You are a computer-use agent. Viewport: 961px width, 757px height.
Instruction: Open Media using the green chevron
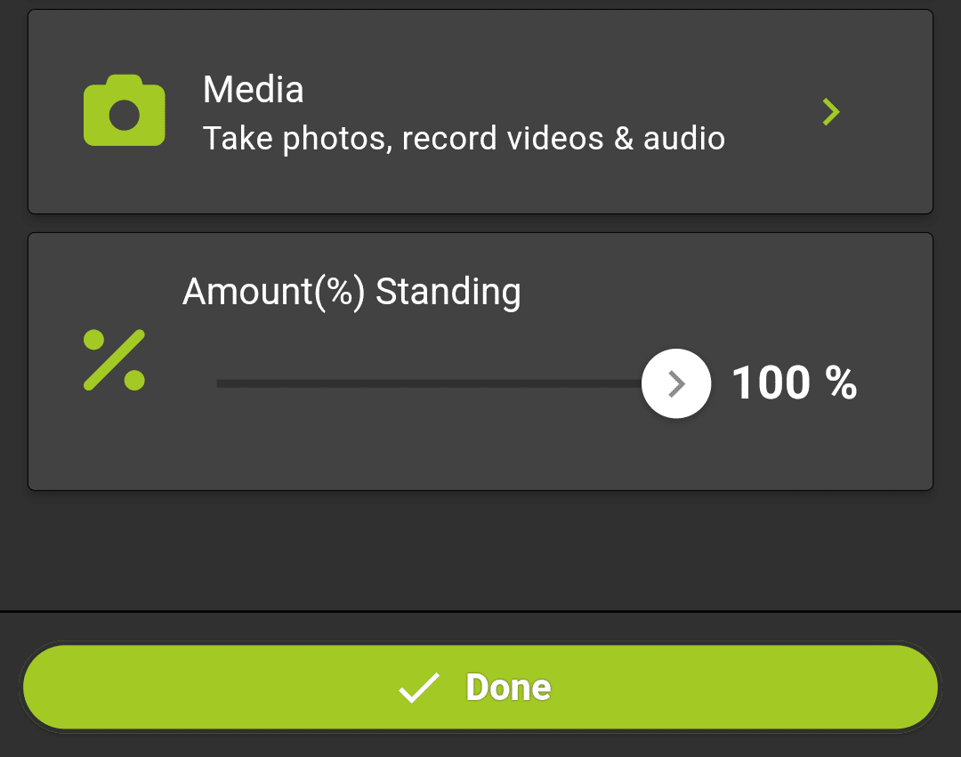click(x=831, y=112)
